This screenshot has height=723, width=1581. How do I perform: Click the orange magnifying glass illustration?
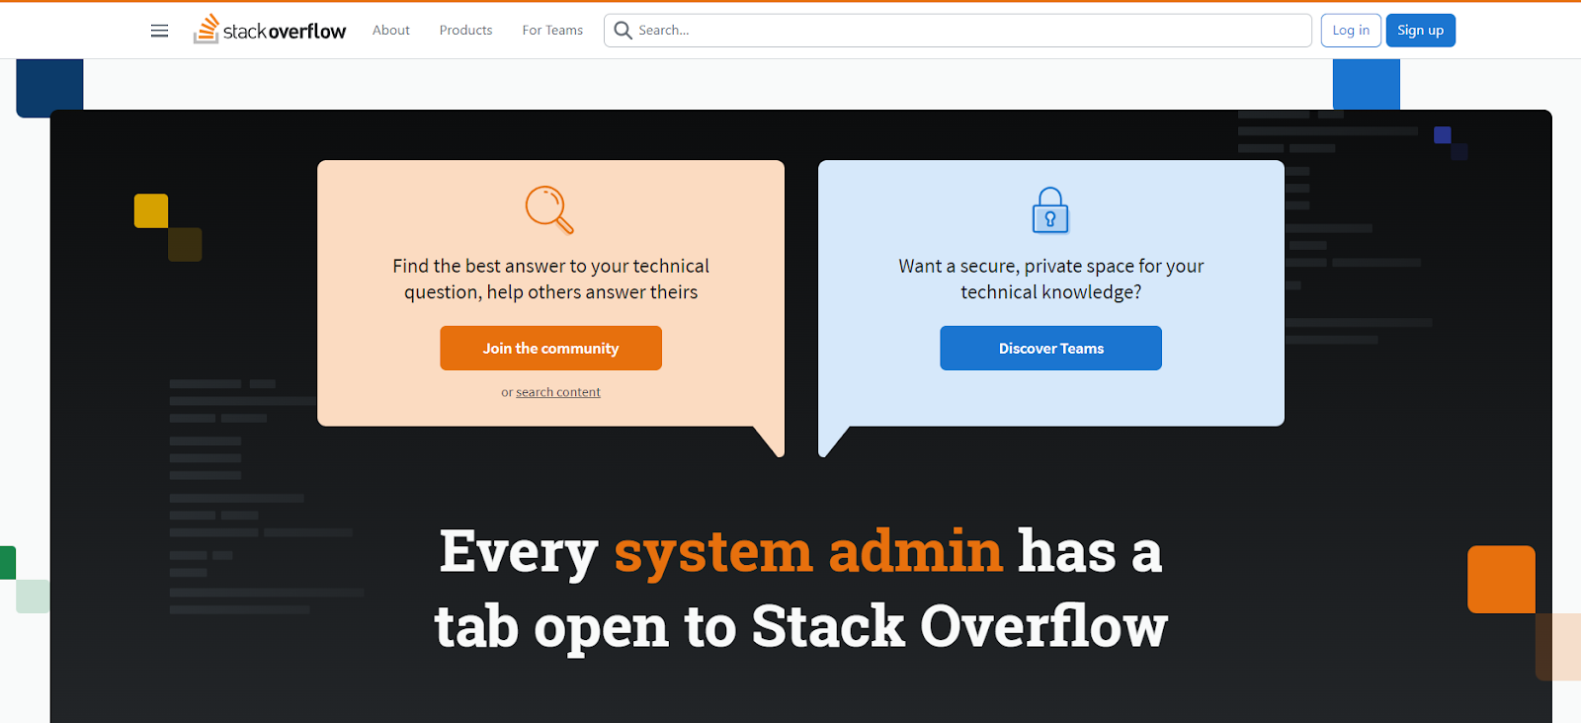[549, 209]
